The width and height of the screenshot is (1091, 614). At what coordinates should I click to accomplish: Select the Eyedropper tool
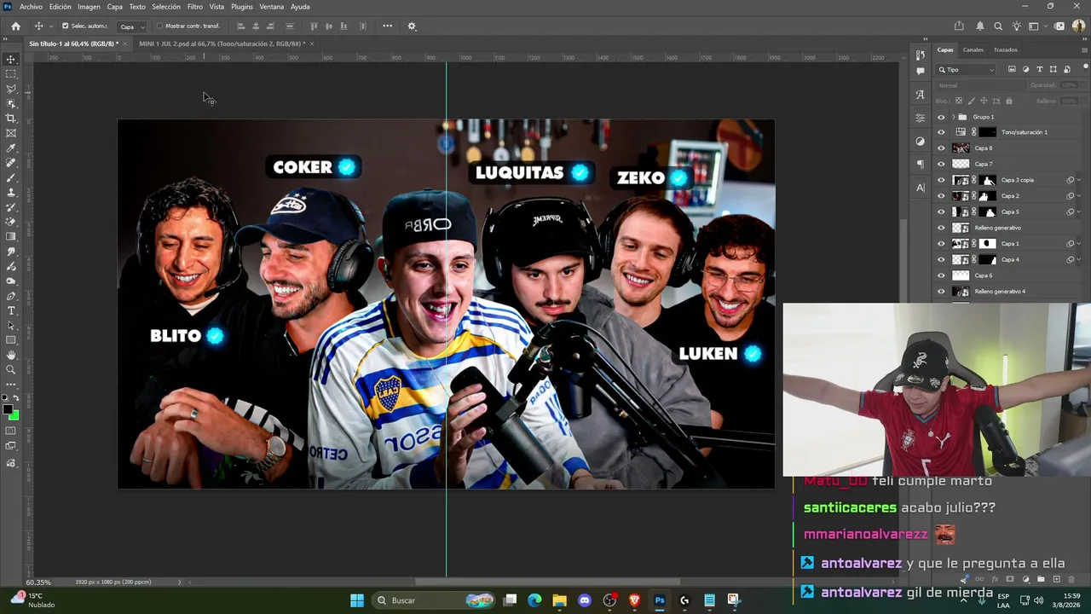click(x=11, y=148)
